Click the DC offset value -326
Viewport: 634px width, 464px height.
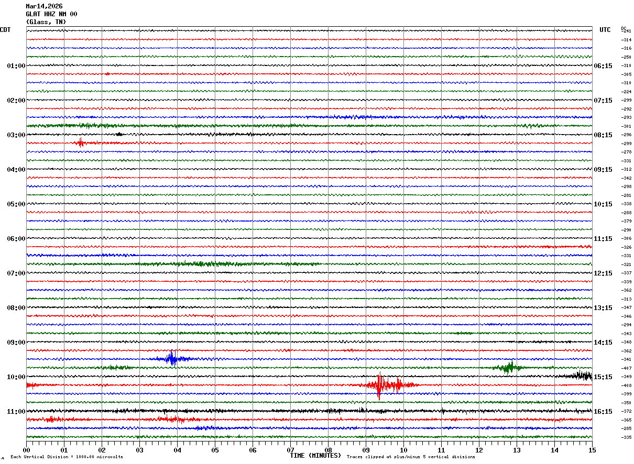pyautogui.click(x=626, y=247)
